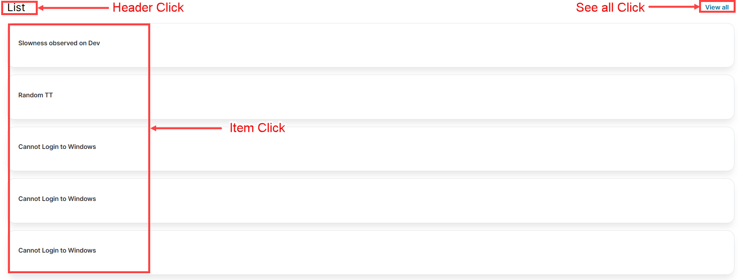The image size is (738, 280).
Task: Click the See all Click annotation text
Action: point(610,8)
